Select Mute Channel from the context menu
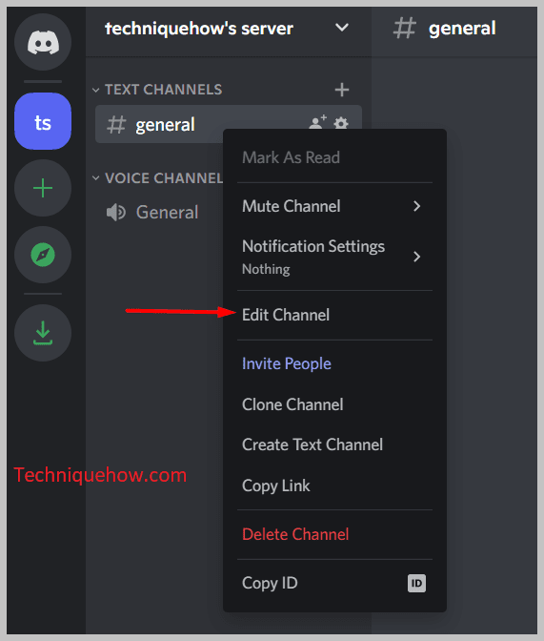544x641 pixels. tap(335, 206)
